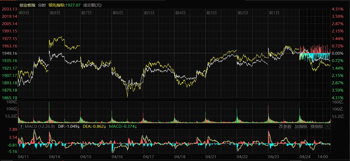Click the 1879.18 price axis label
This screenshot has width=350, height=161.
[9, 90]
